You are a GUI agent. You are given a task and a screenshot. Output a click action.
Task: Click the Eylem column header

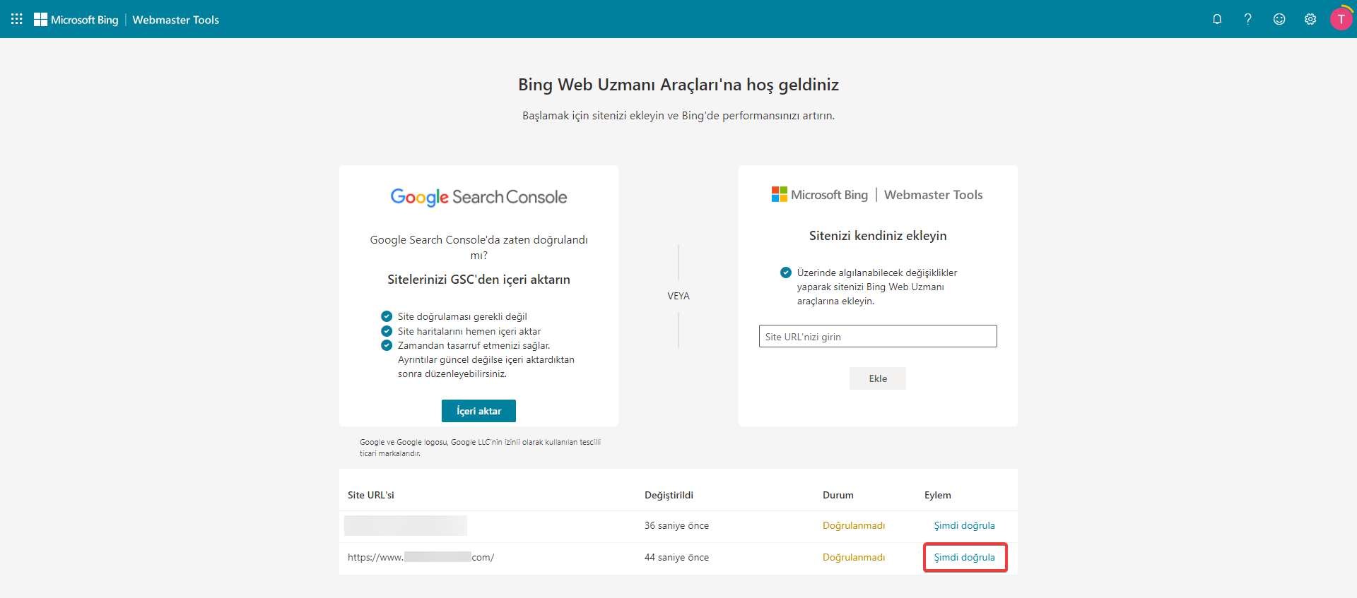point(938,495)
